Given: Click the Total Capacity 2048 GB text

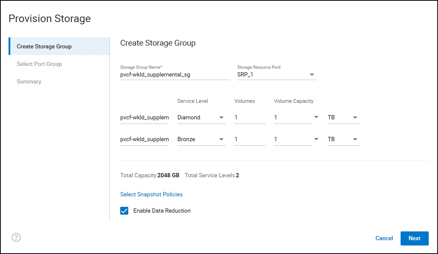Looking at the screenshot, I should pos(150,175).
